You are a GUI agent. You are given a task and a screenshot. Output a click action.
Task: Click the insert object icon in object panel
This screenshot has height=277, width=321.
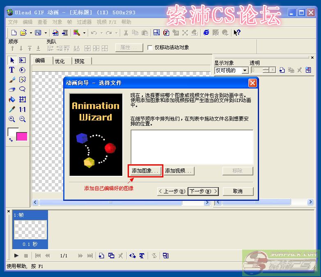tap(282, 70)
